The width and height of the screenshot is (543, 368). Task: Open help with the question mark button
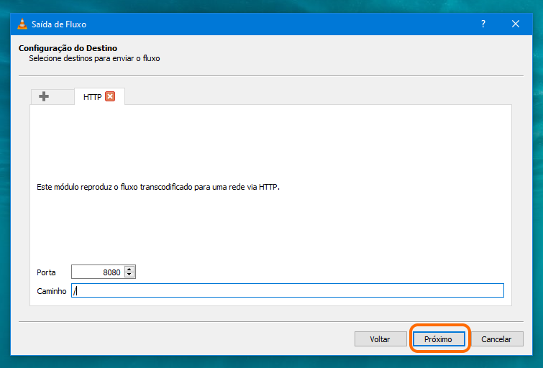[483, 24]
